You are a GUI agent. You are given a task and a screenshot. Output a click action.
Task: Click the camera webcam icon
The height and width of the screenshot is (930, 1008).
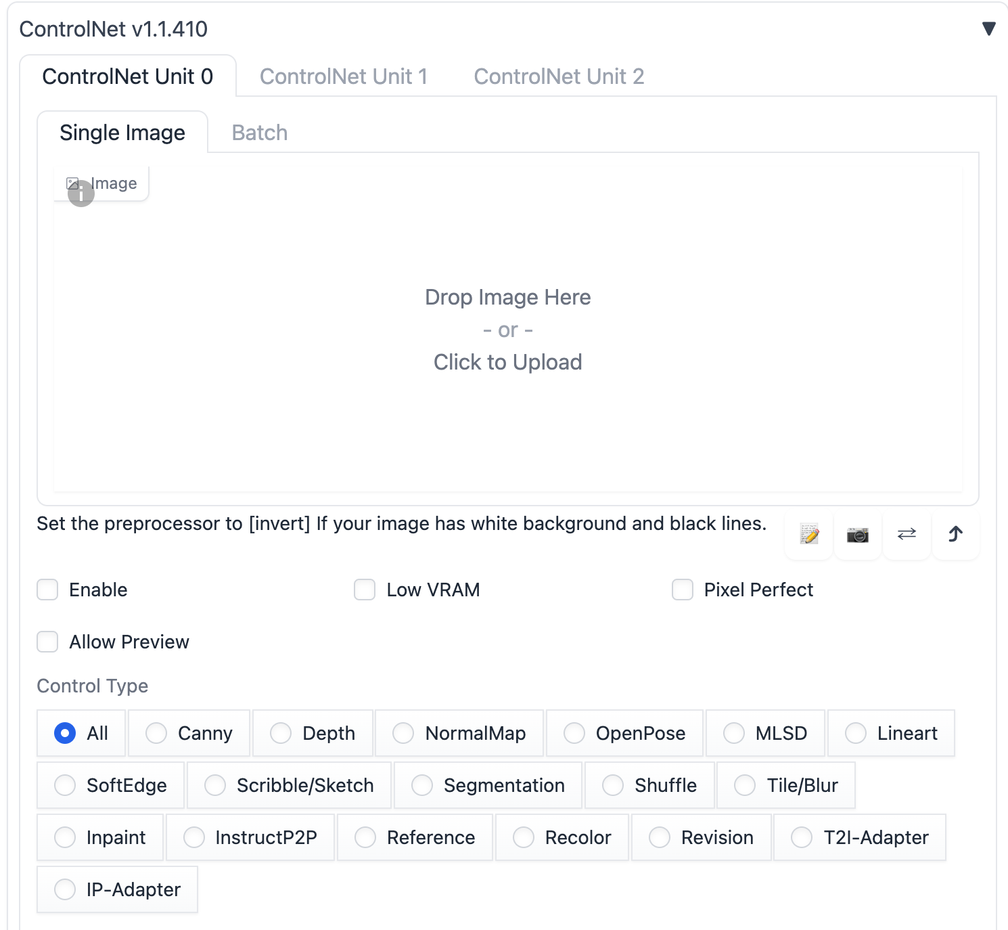858,535
